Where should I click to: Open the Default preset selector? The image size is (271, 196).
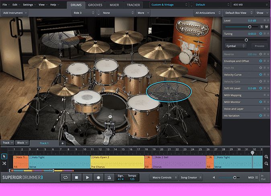[x=212, y=5]
